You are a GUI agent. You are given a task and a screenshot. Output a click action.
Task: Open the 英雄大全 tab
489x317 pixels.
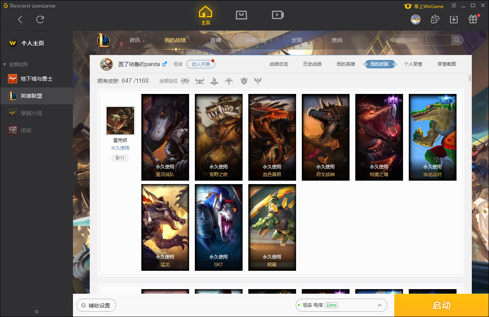(256, 40)
